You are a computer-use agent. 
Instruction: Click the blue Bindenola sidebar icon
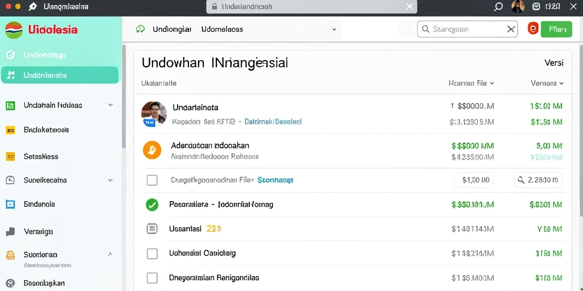point(10,204)
